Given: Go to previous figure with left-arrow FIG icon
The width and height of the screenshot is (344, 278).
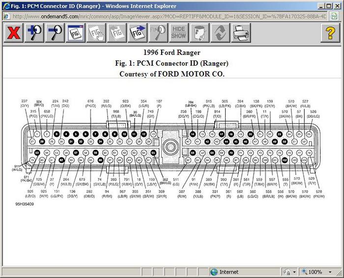Looking at the screenshot, I should coord(117,33).
